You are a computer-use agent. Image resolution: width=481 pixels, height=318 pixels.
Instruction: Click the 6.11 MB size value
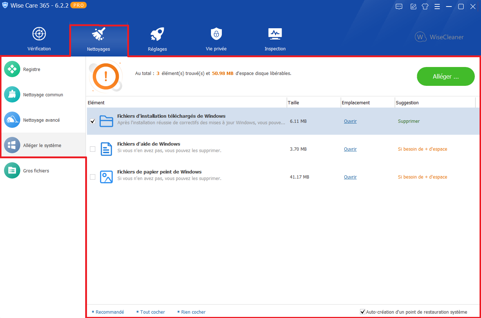click(x=298, y=121)
